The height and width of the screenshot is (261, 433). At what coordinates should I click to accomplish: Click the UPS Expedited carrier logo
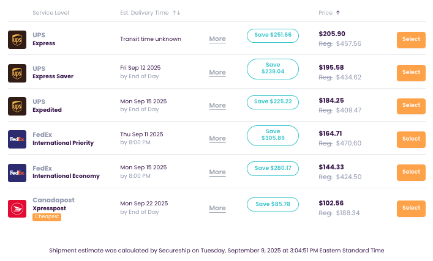tap(17, 106)
